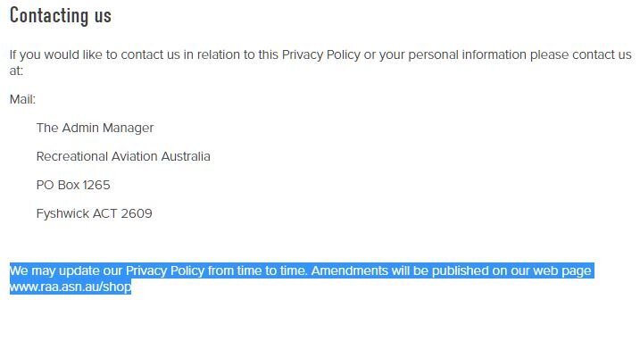
Task: Click the words personal information in paragraph
Action: 468,54
